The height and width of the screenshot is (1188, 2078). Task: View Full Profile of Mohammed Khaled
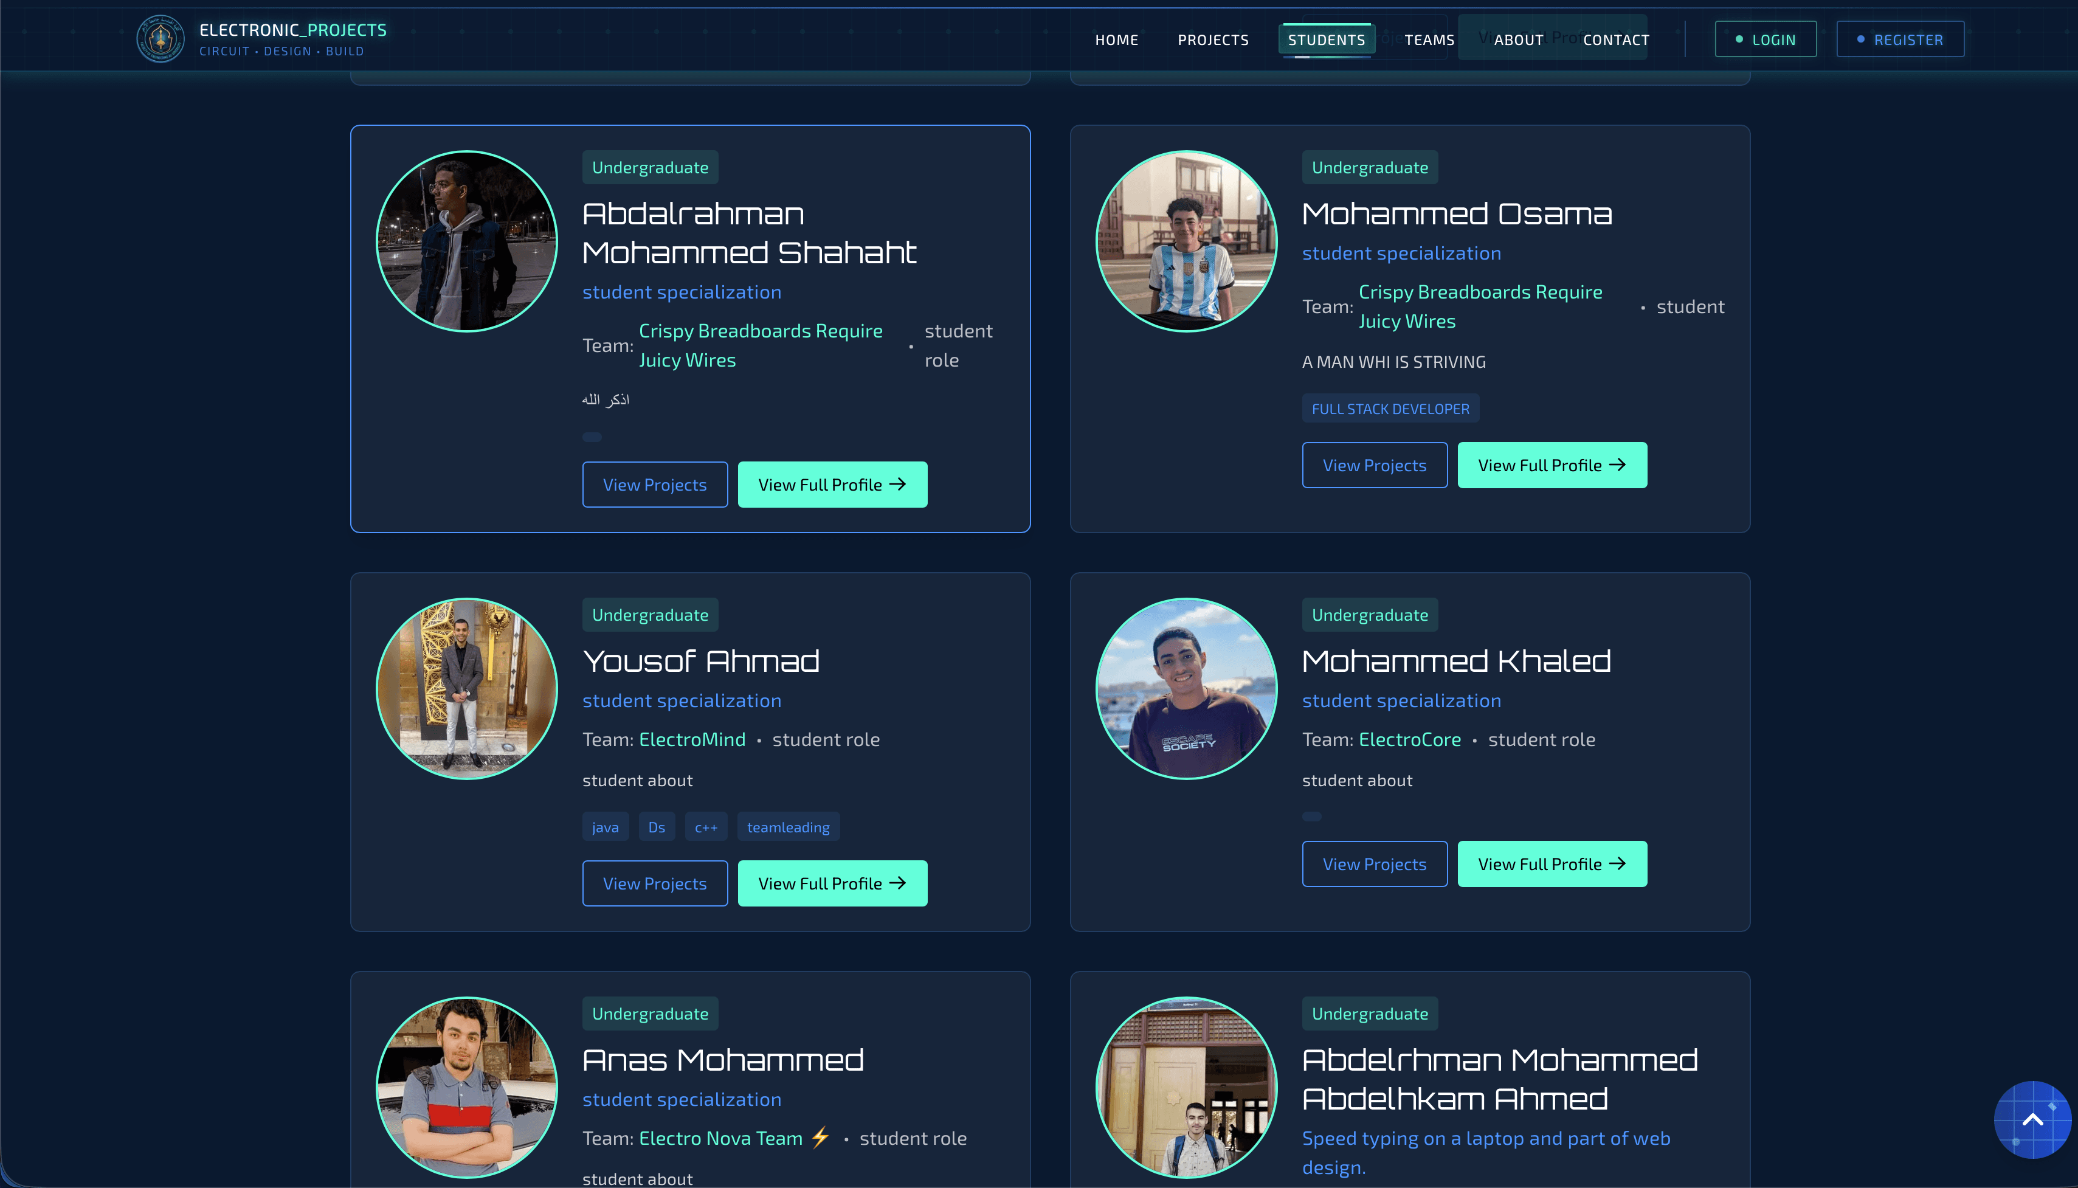[1552, 864]
